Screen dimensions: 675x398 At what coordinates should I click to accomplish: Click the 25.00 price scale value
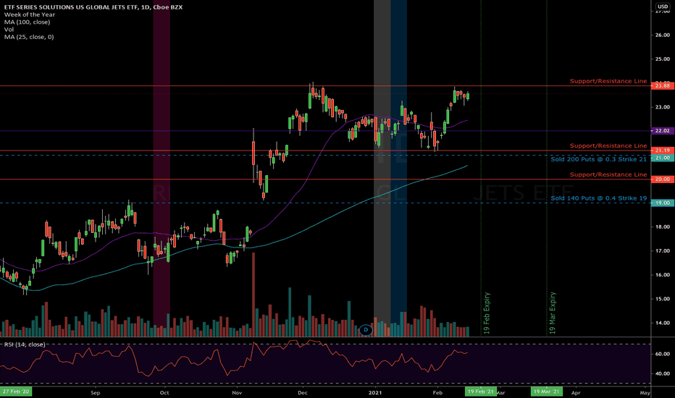click(662, 59)
